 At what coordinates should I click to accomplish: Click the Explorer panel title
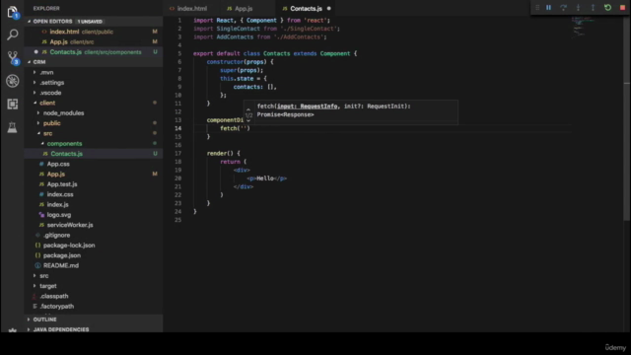pos(46,9)
